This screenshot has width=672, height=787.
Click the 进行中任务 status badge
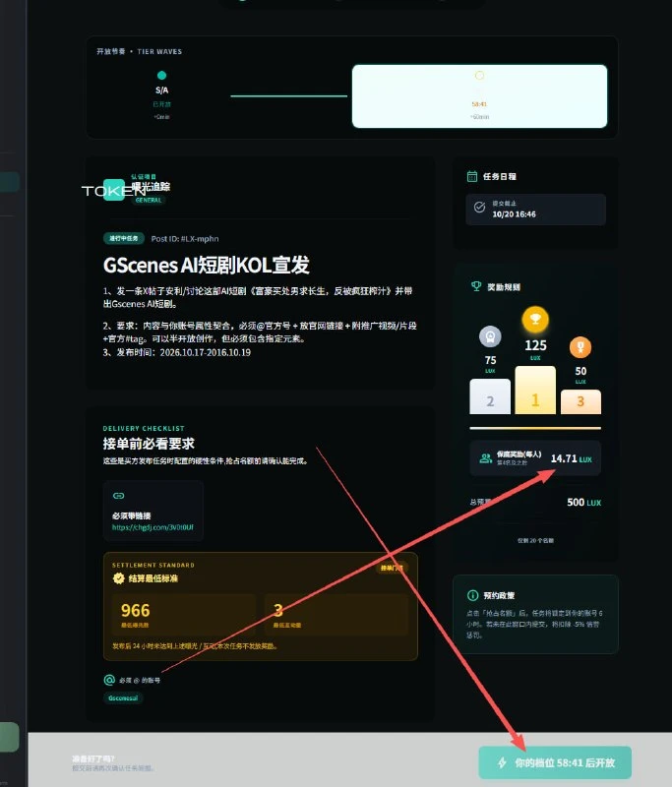click(x=123, y=238)
